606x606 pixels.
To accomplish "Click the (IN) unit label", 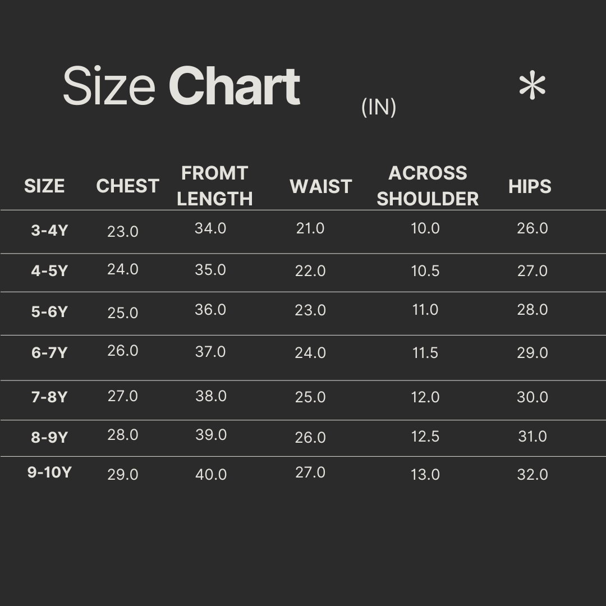I will tap(379, 107).
